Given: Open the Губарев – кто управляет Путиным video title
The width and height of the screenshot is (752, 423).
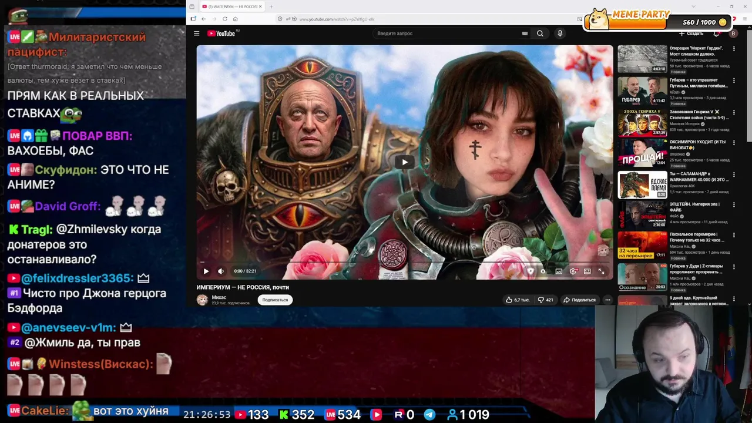Looking at the screenshot, I should [699, 83].
